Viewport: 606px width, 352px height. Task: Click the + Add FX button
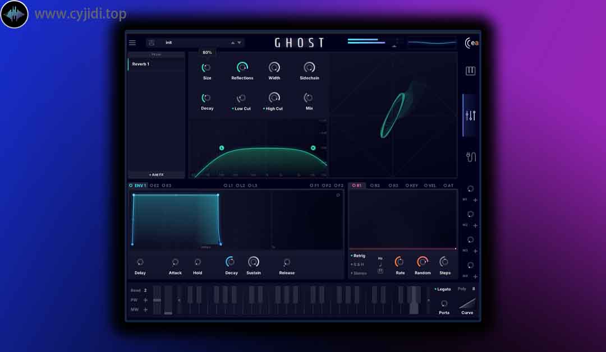(x=156, y=175)
